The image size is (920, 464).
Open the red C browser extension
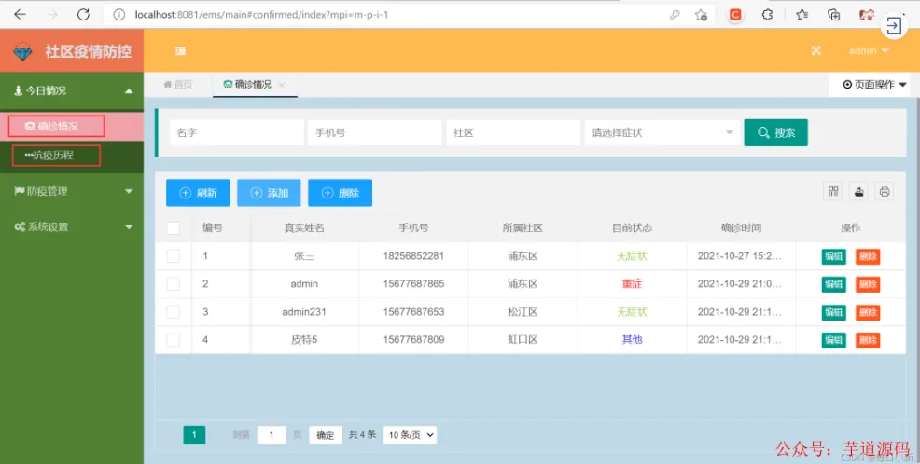point(735,15)
